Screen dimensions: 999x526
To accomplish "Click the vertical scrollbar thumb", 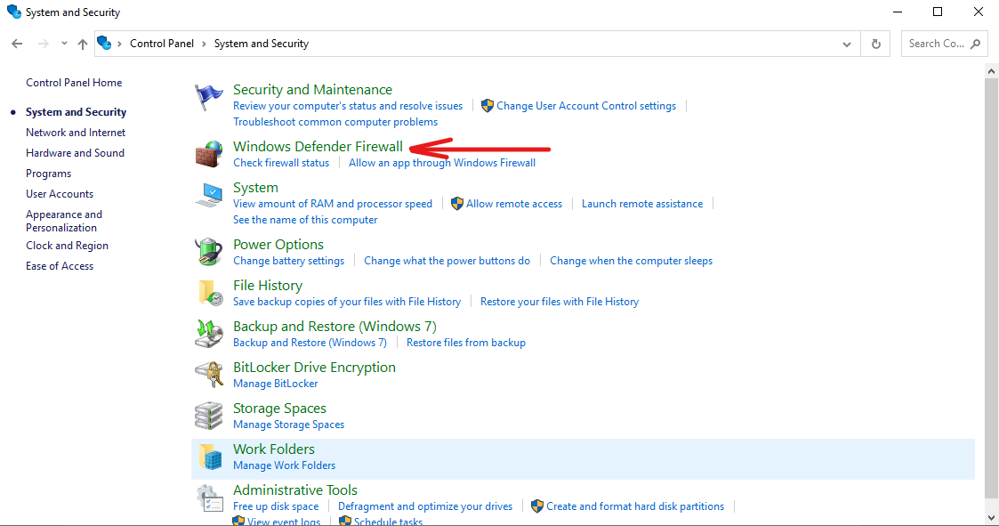I will [x=991, y=288].
